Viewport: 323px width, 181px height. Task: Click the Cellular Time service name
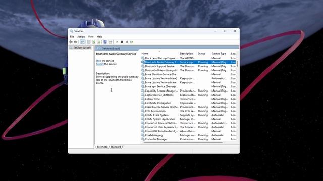click(152, 99)
